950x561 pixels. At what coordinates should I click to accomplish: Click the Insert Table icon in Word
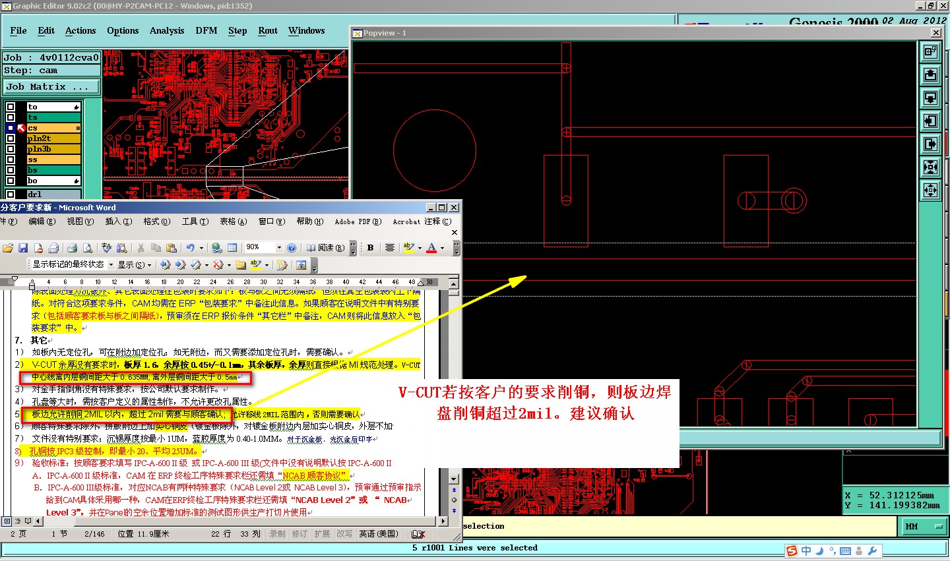[232, 248]
